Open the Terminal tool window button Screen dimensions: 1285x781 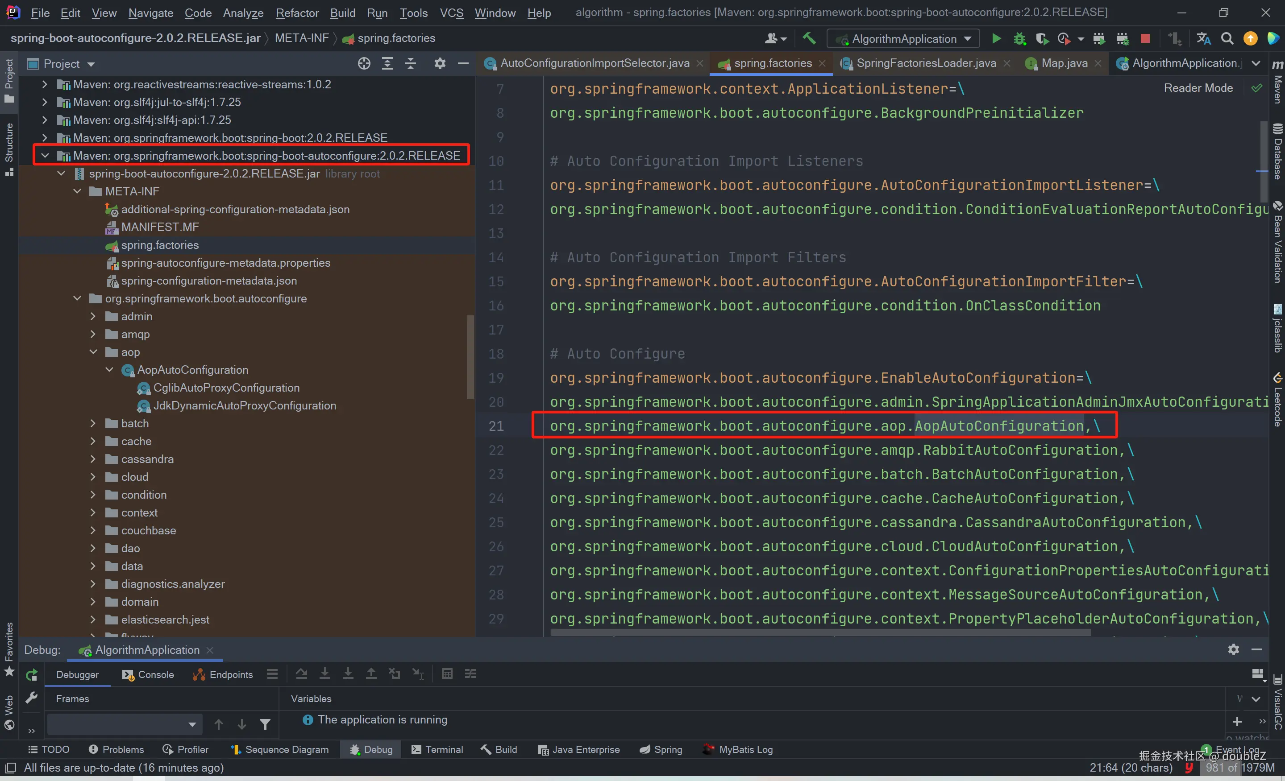click(x=437, y=749)
